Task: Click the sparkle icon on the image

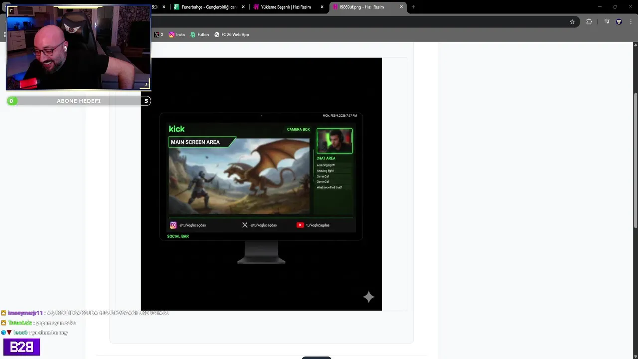Action: [369, 297]
